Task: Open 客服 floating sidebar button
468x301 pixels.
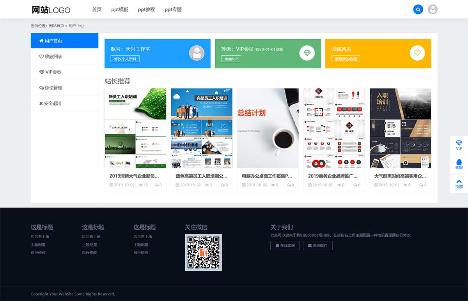Action: (x=459, y=164)
